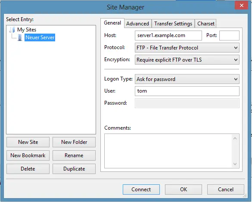Open the Logon Type dropdown
The height and width of the screenshot is (202, 252).
point(187,79)
